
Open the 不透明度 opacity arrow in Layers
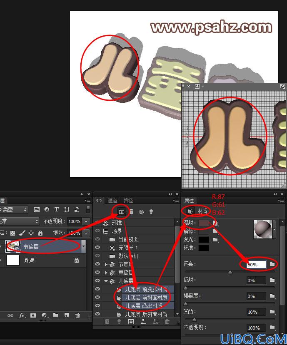pyautogui.click(x=86, y=221)
